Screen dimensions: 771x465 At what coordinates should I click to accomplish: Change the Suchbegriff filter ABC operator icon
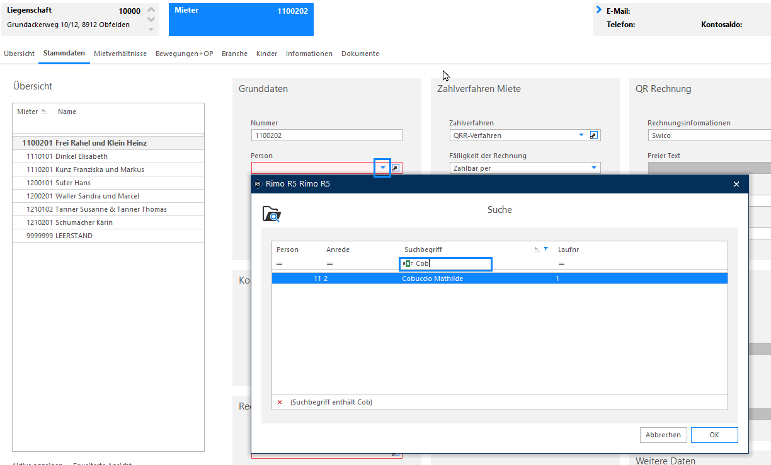[x=407, y=264]
